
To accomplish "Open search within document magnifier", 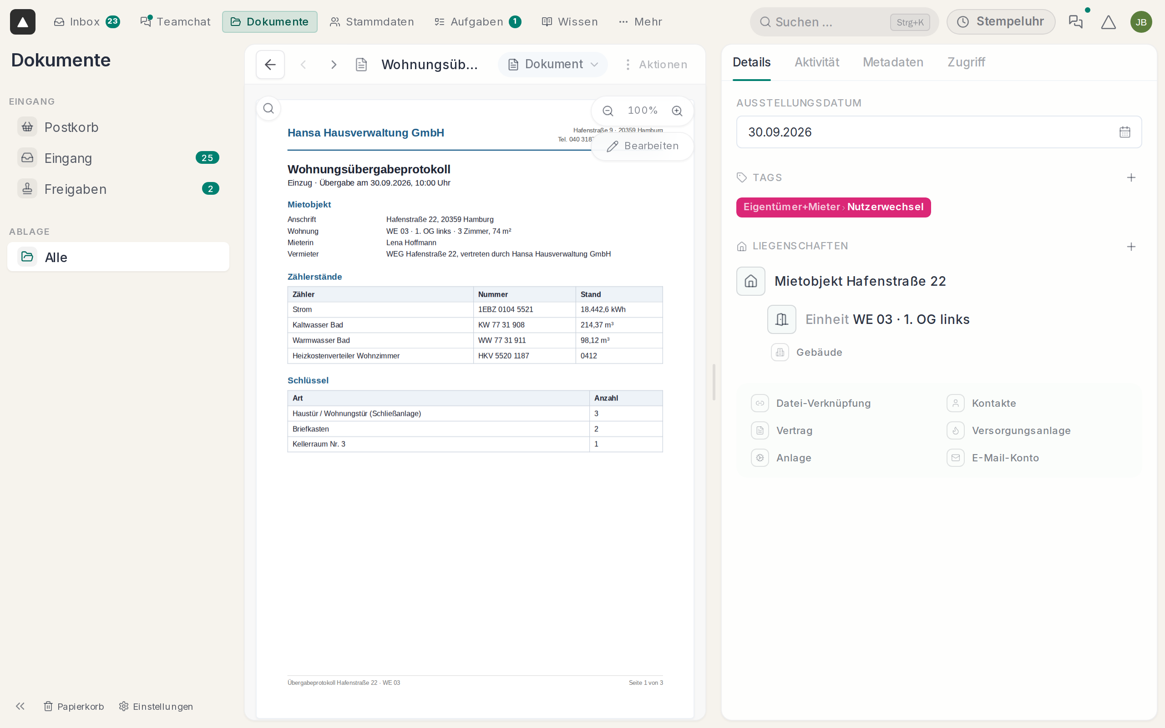I will (x=268, y=108).
